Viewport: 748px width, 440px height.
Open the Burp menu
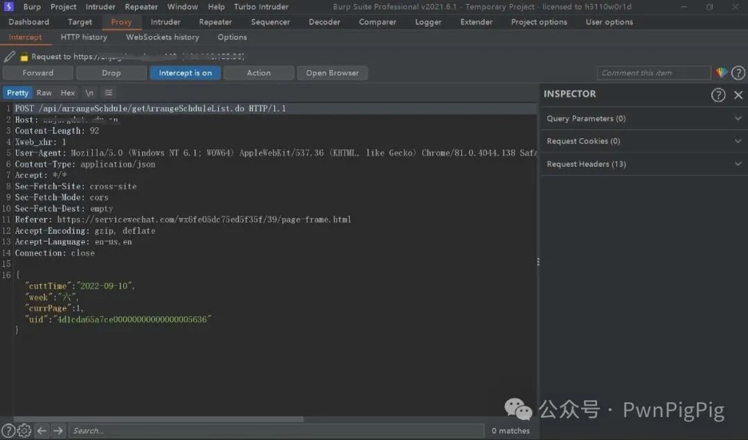point(32,7)
